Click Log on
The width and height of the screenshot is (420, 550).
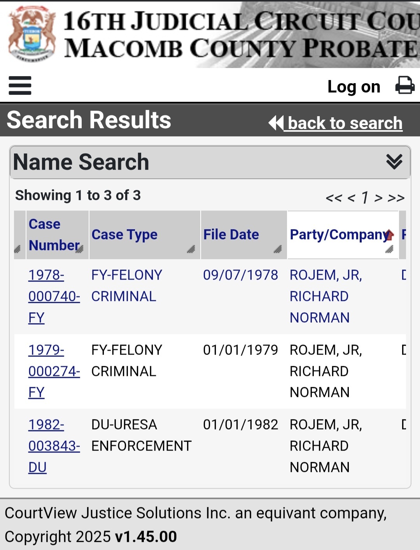click(x=353, y=87)
